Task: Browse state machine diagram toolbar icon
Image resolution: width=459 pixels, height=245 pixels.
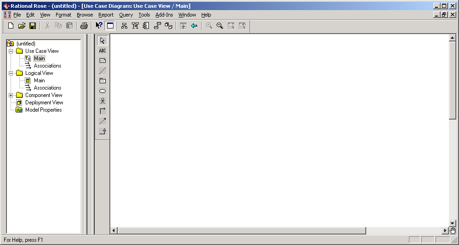Action: tap(158, 26)
